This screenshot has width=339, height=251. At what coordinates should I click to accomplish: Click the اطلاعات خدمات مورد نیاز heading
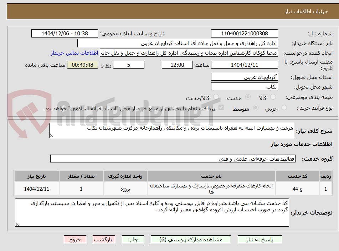pos(302,144)
